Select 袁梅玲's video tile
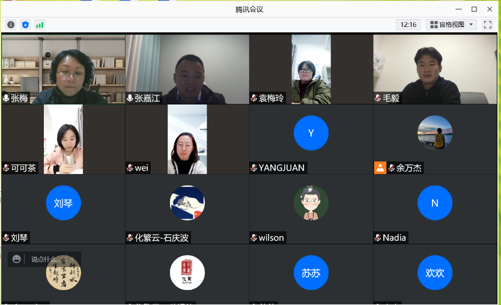Image resolution: width=501 pixels, height=305 pixels. coord(311,69)
